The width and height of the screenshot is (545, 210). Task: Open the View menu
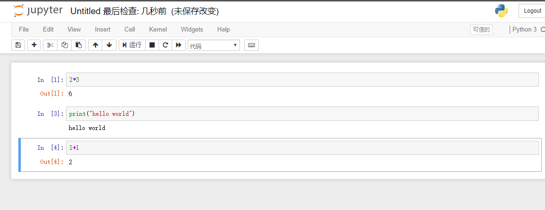(x=74, y=30)
